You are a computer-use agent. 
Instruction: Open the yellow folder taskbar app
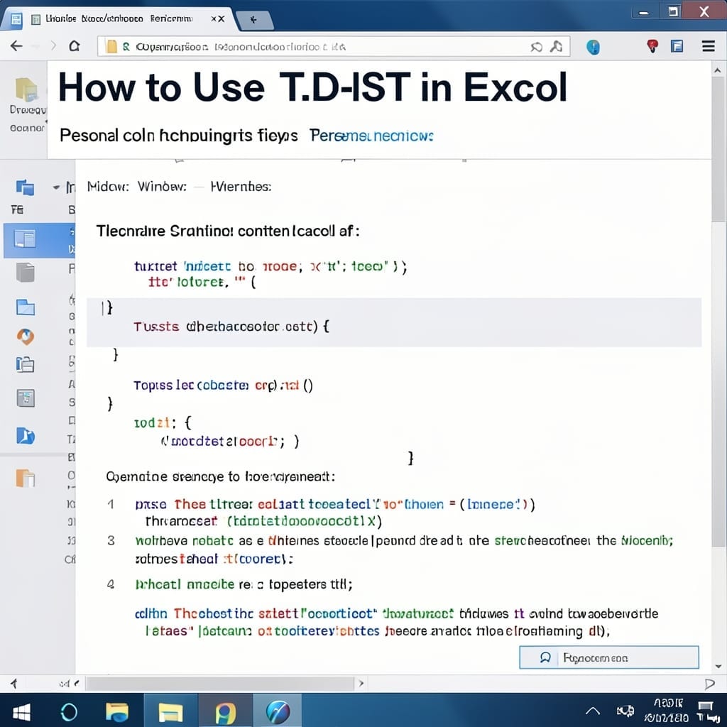coord(171,711)
